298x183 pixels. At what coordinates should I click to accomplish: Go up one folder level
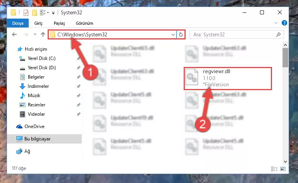click(43, 34)
